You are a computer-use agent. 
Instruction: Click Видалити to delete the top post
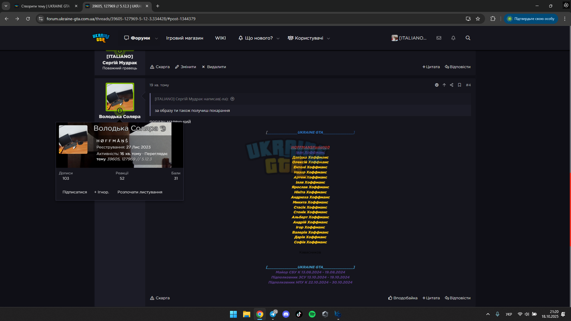214,67
